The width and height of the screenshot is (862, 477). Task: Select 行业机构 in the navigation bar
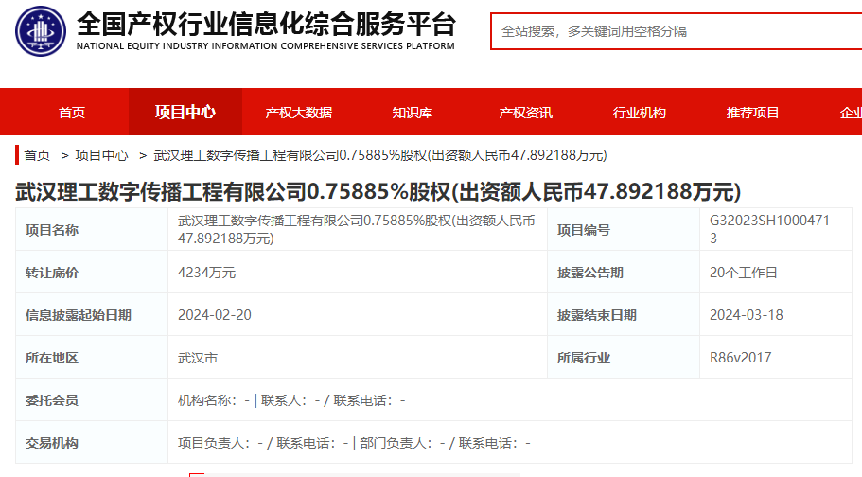pyautogui.click(x=640, y=113)
